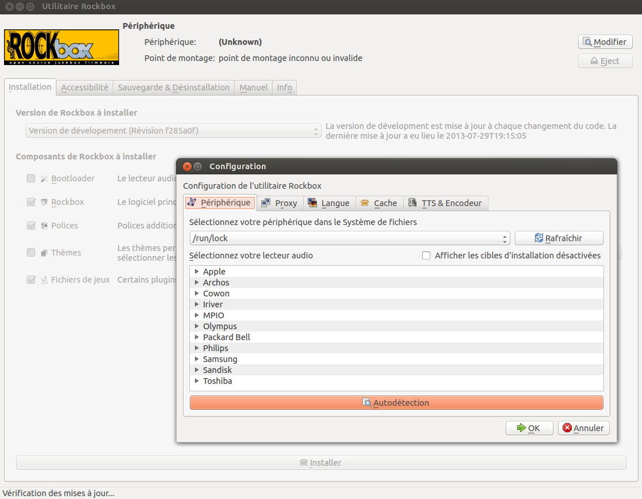Screen dimensions: 642x499
Task: Toggle the Bootloader checkbox
Action: (31, 179)
